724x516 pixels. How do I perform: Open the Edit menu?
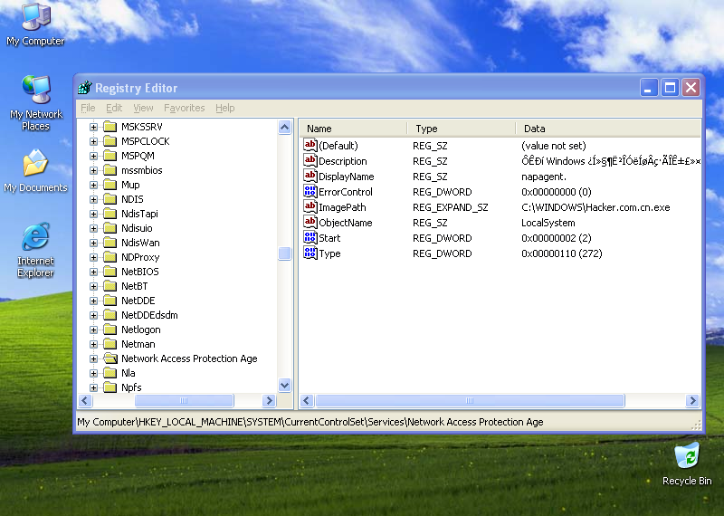(x=114, y=108)
